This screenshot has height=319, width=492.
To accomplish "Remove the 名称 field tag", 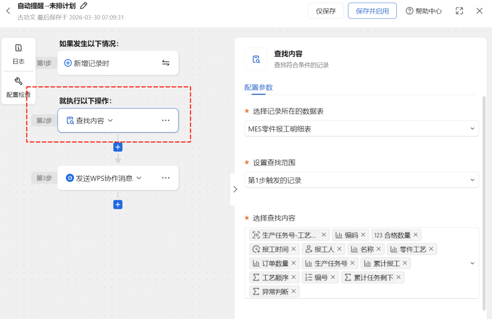I will tap(379, 249).
